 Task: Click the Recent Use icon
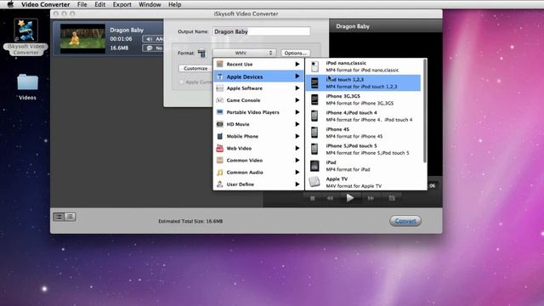tap(219, 65)
